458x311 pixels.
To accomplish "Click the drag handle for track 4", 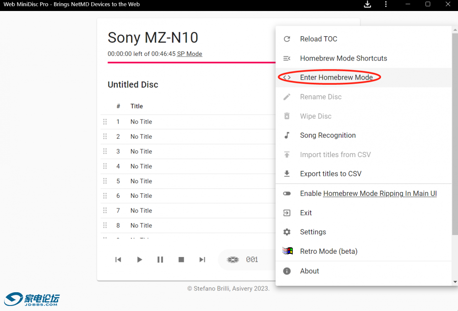I will 105,166.
